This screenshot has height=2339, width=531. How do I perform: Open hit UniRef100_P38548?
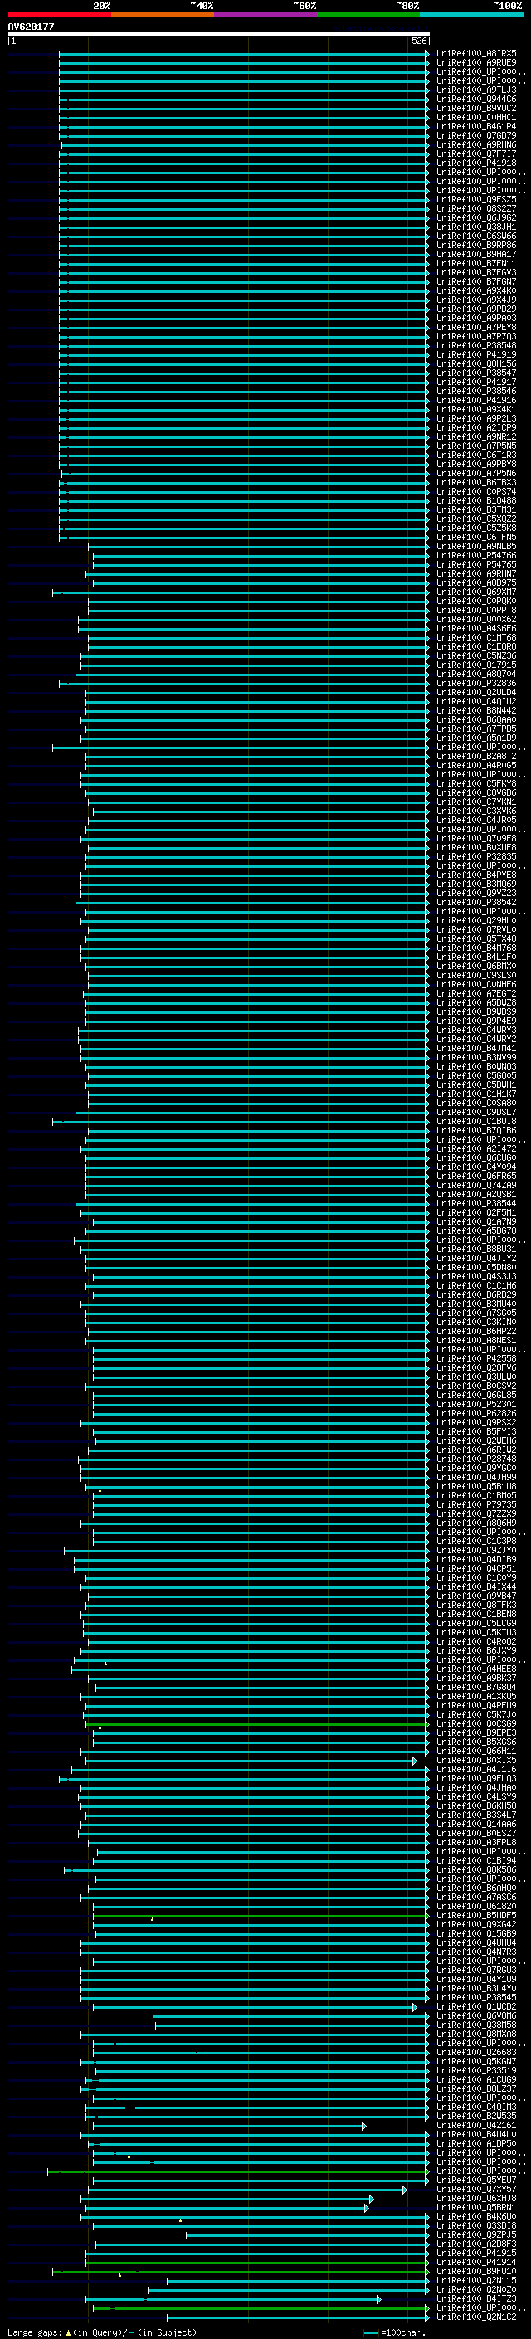coord(476,346)
